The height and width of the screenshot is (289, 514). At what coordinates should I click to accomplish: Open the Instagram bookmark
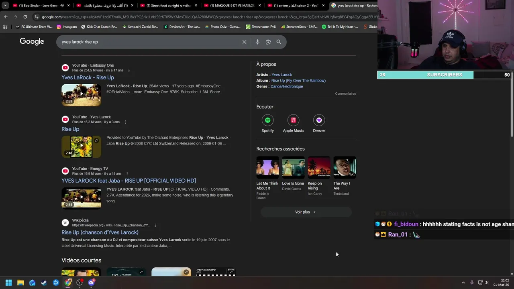point(67,27)
